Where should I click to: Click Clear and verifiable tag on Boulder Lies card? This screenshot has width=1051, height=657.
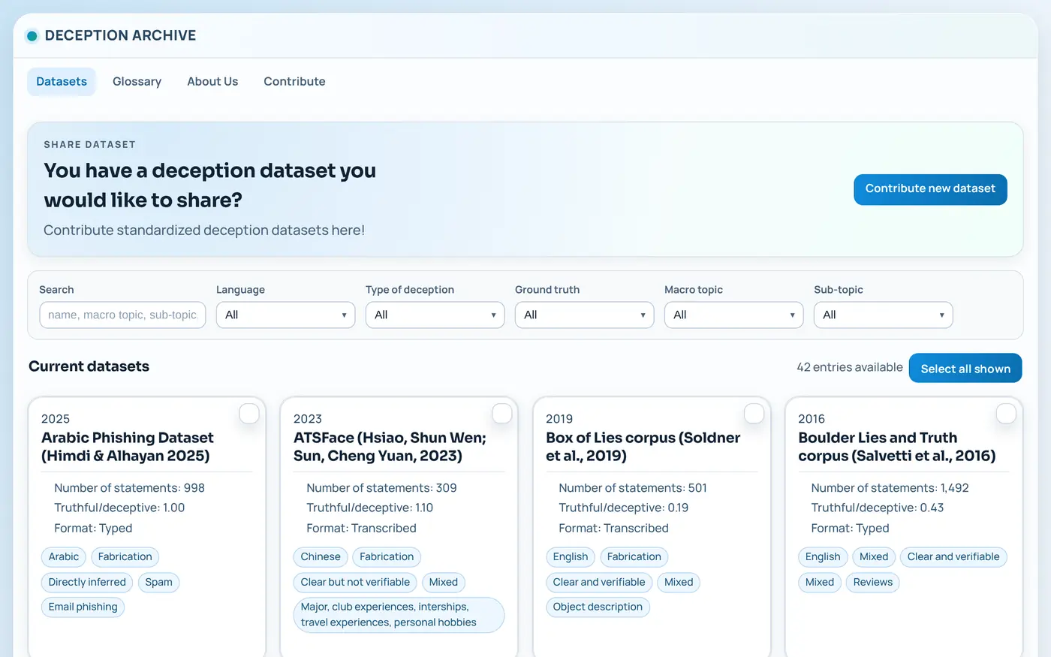pos(953,557)
